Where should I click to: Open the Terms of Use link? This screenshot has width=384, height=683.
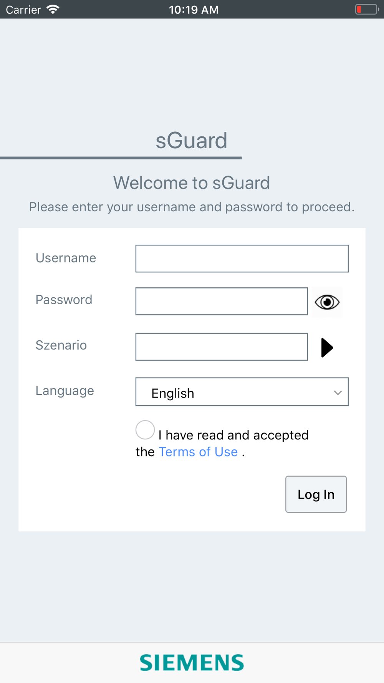pyautogui.click(x=198, y=452)
